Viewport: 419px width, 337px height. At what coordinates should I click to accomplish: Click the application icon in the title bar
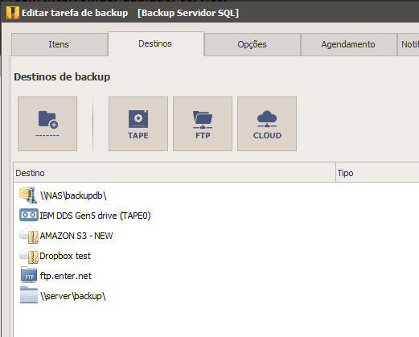click(x=13, y=13)
